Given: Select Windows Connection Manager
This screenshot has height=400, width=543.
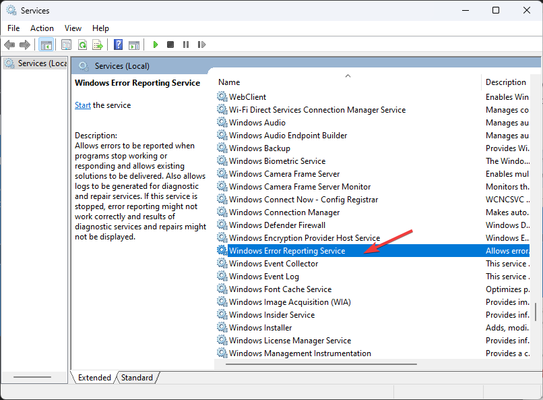Looking at the screenshot, I should tap(373, 212).
